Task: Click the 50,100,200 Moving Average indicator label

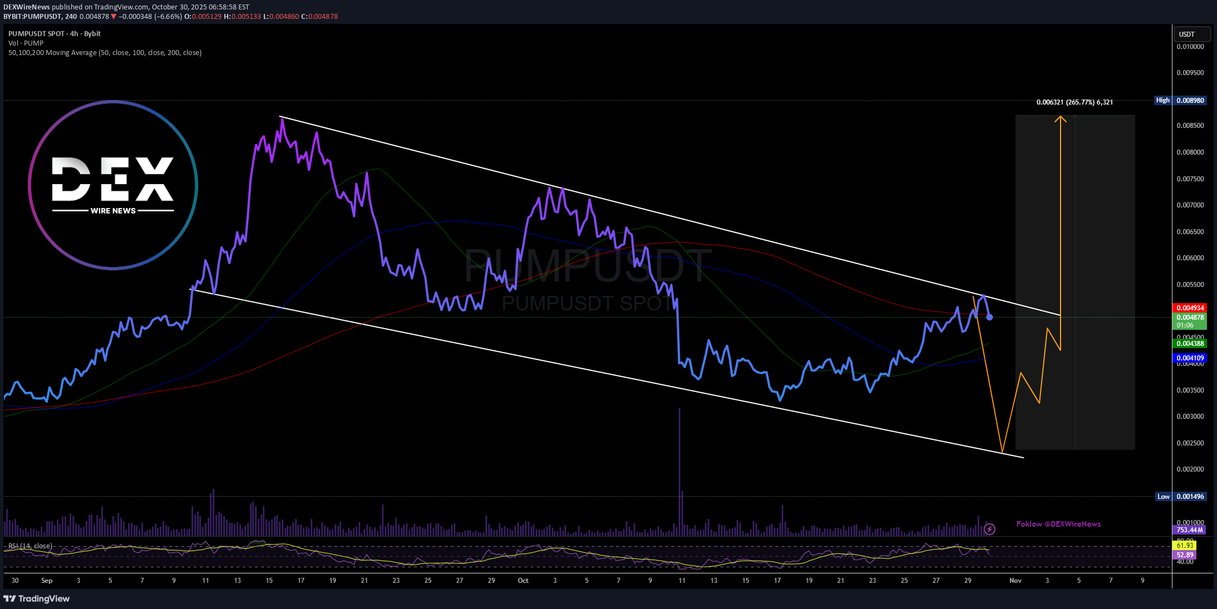Action: coord(105,53)
